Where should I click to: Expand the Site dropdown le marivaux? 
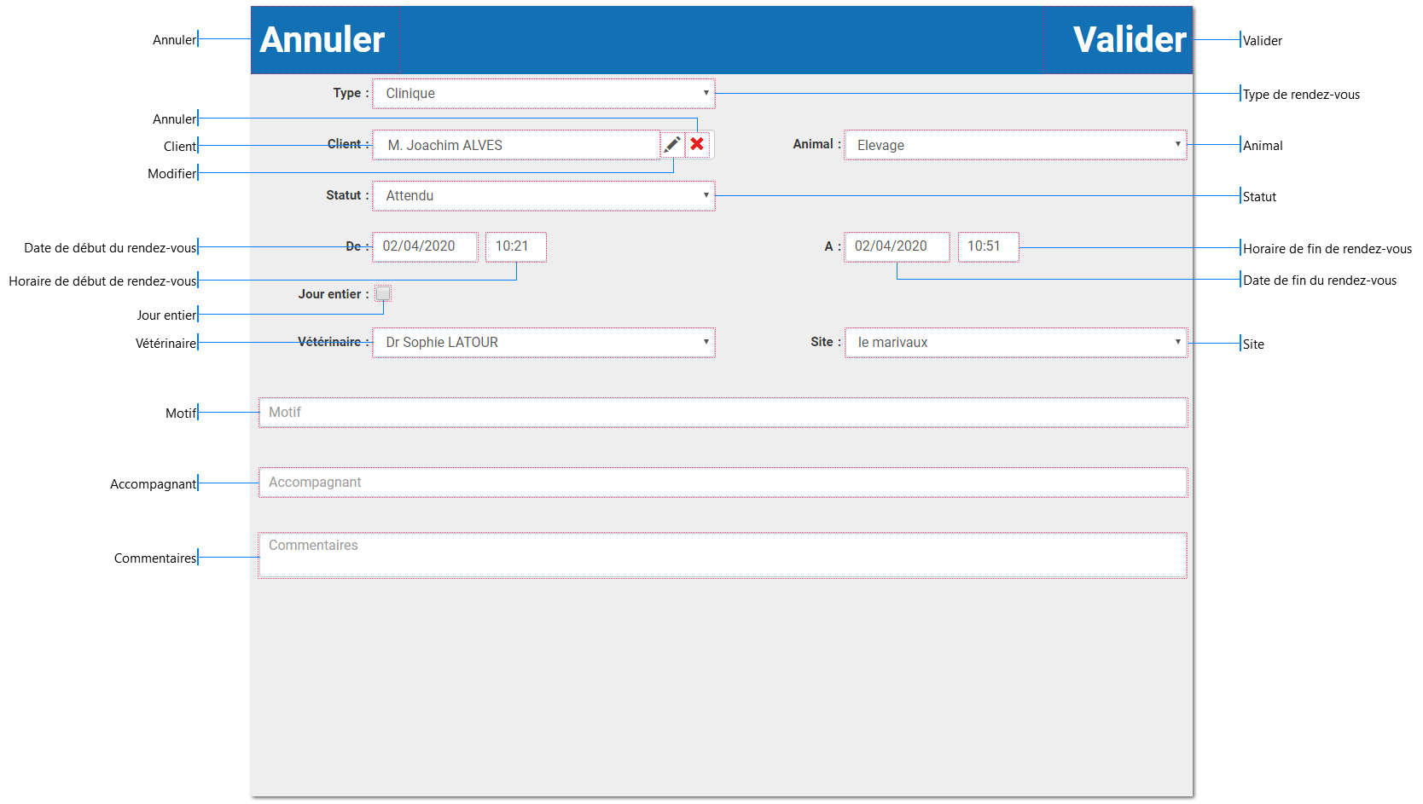[x=1015, y=342]
